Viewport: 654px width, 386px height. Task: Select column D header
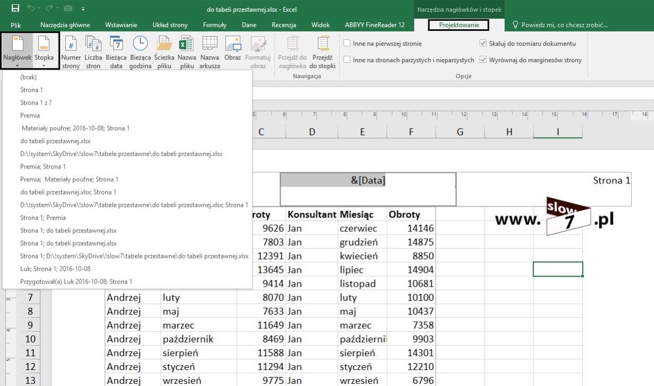(312, 132)
